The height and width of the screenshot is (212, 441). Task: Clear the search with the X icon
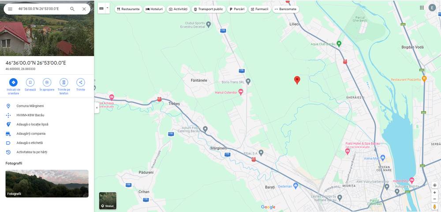pyautogui.click(x=84, y=9)
